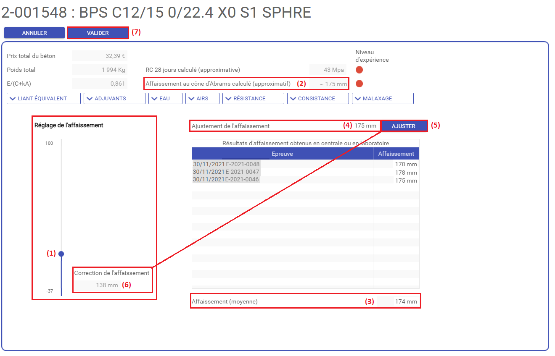Expand the AIRS section
Viewport: 555px width, 356px height.
coord(202,98)
